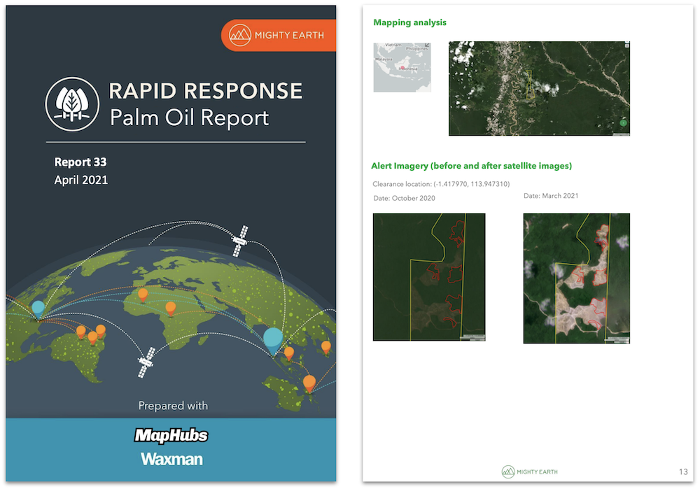Viewport: 700px width, 489px height.
Task: Click the green circle button on the overview satellite map
Action: (624, 122)
